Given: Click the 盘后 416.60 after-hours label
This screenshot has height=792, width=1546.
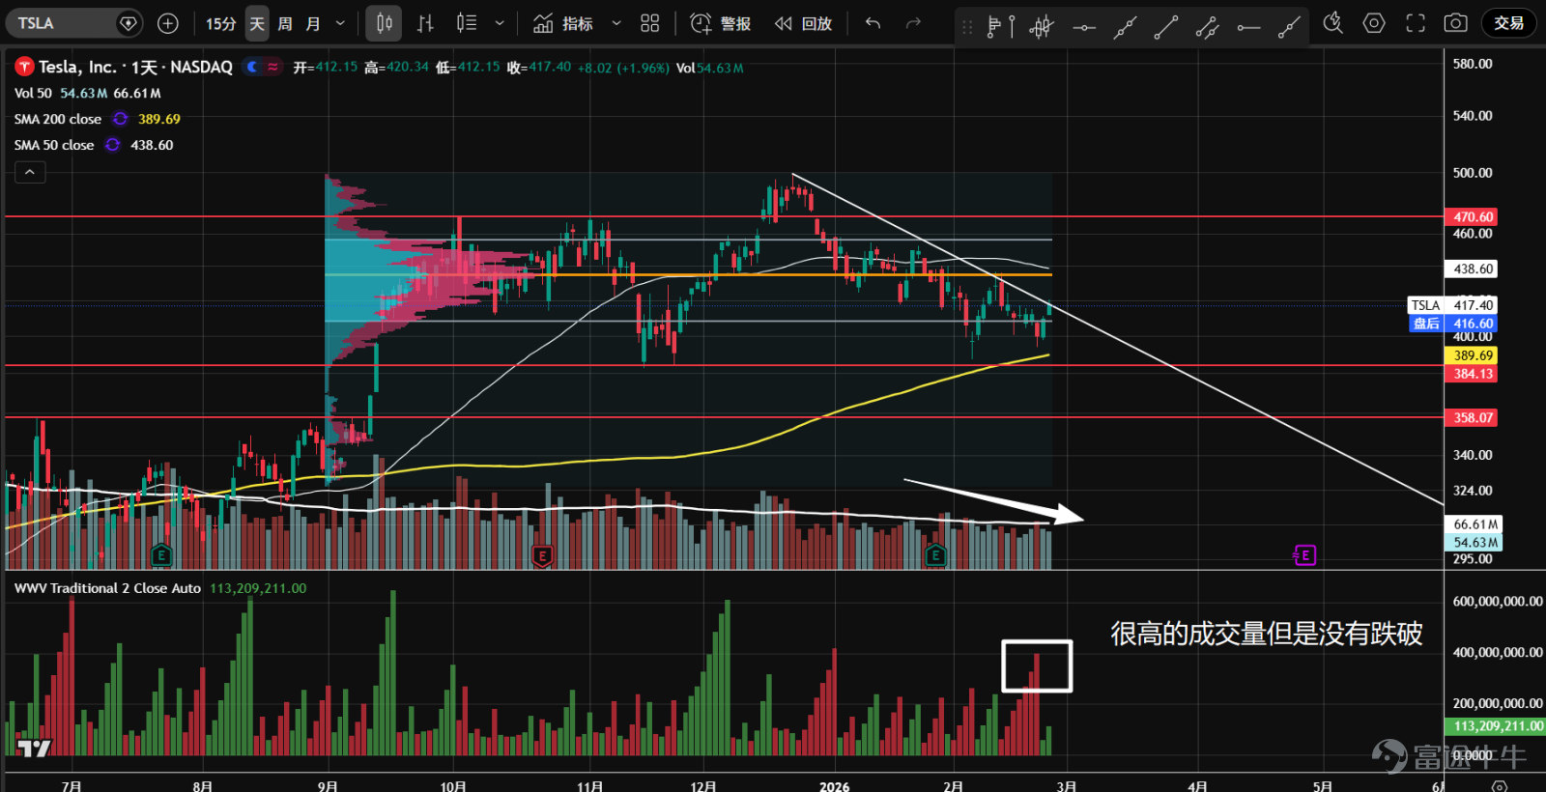Looking at the screenshot, I should (1454, 324).
